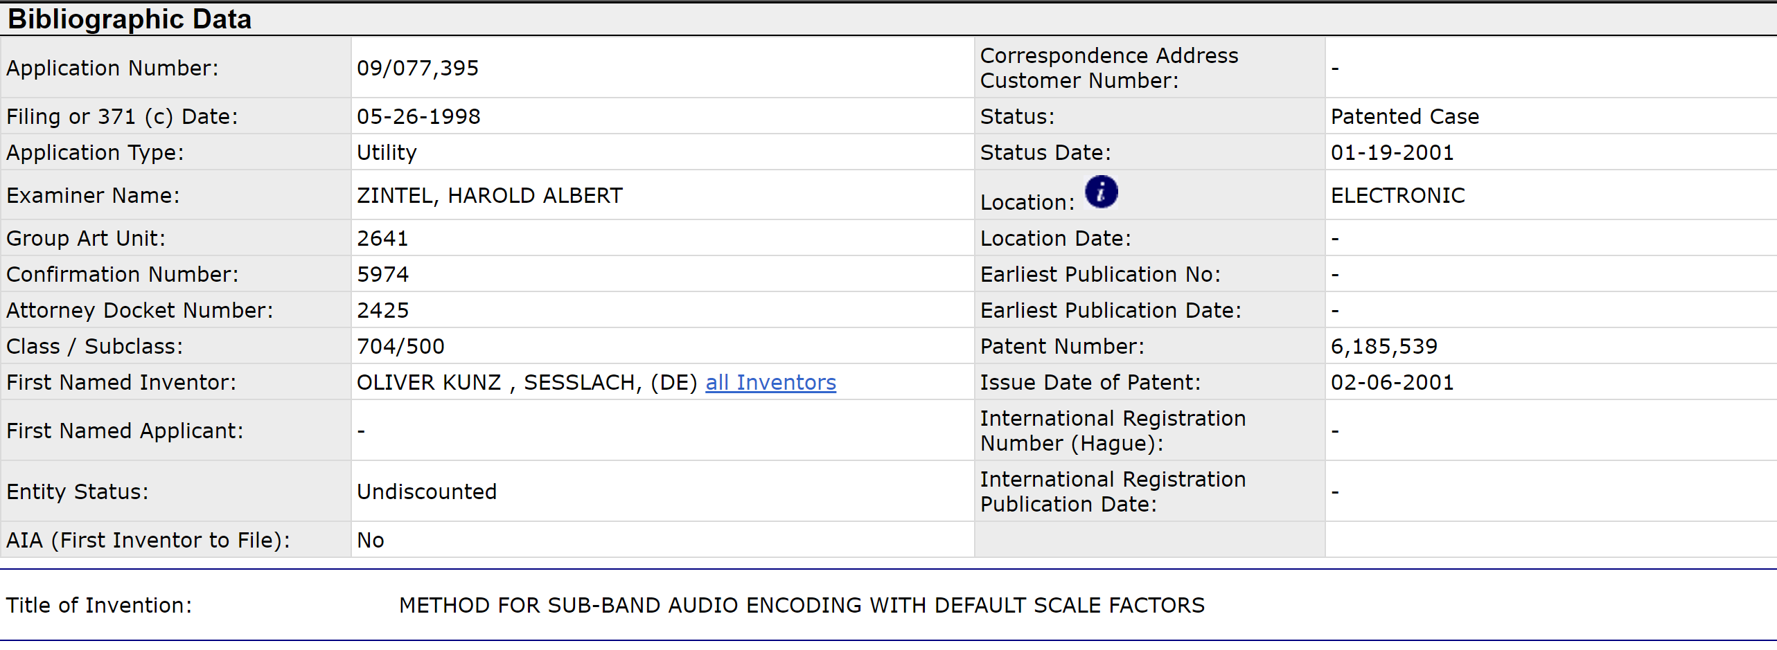Click first named inventor OLIVER KUNZ
1777x650 pixels.
(429, 383)
